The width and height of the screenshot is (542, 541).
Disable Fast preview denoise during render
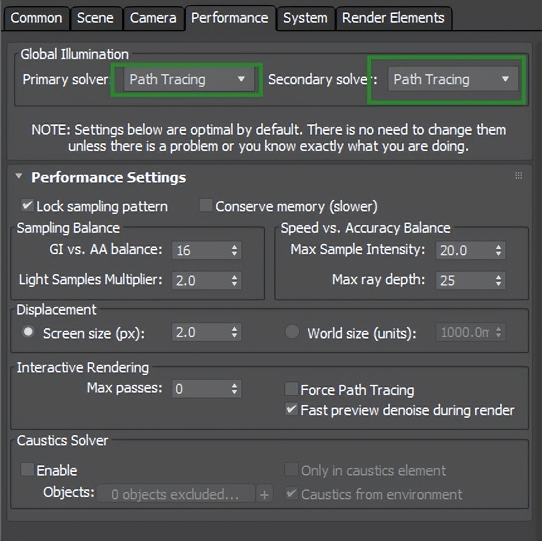(291, 409)
